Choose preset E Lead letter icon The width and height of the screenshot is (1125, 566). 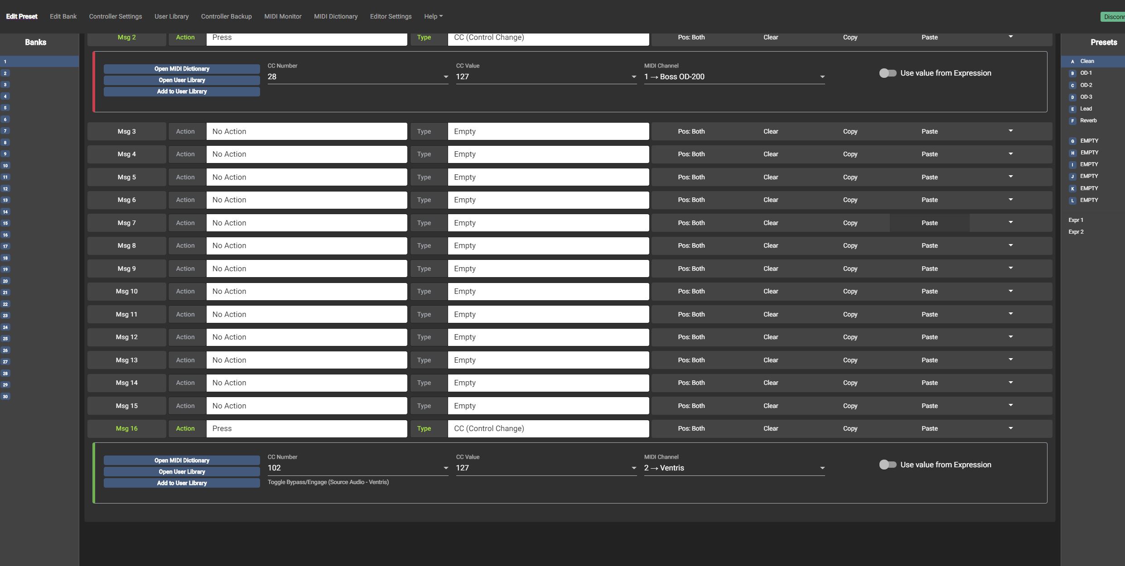pos(1072,109)
